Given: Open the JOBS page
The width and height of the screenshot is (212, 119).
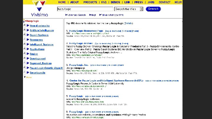Looking at the screenshot, I should (151, 2).
